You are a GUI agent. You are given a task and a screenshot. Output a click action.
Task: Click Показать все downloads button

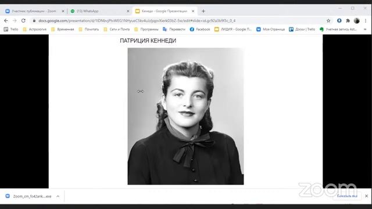347,196
